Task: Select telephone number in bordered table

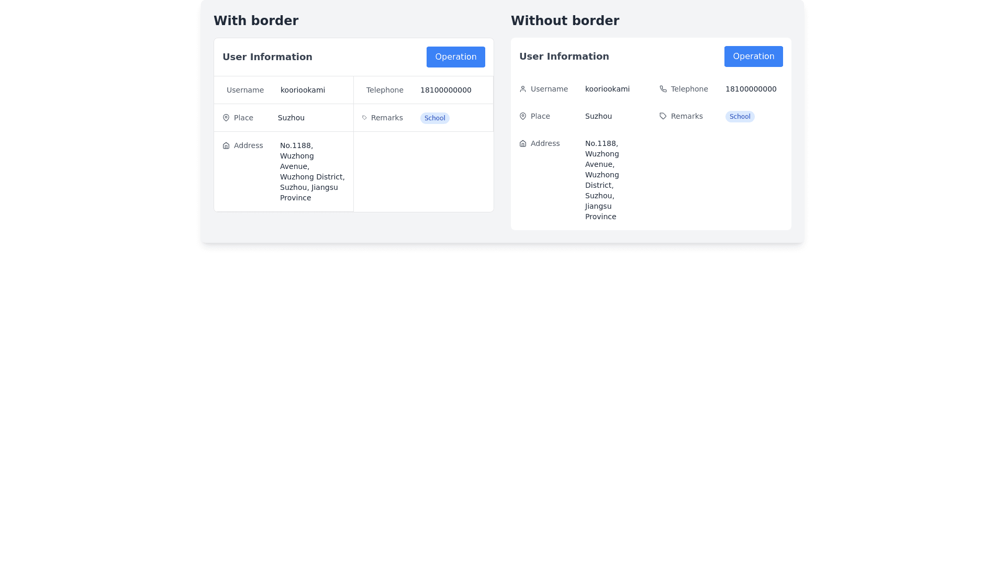Action: (445, 90)
